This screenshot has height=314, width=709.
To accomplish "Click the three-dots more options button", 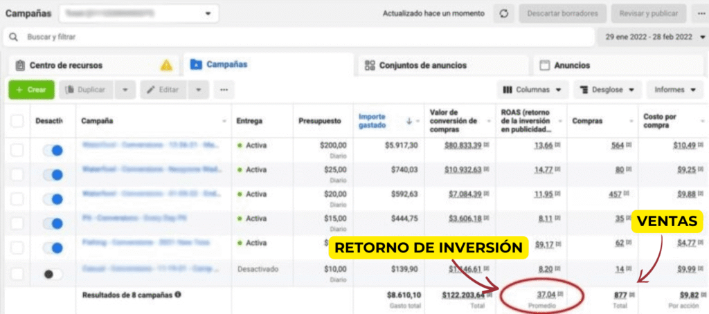I will click(x=223, y=90).
